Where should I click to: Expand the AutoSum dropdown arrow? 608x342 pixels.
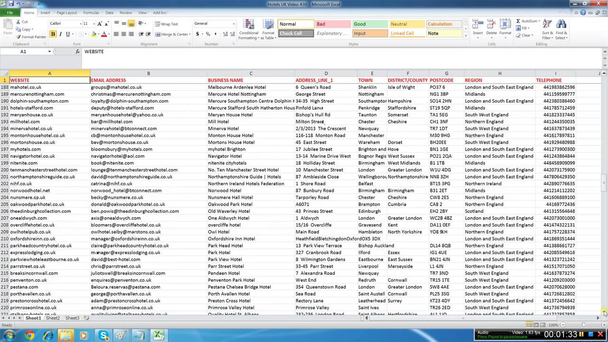pyautogui.click(x=539, y=21)
